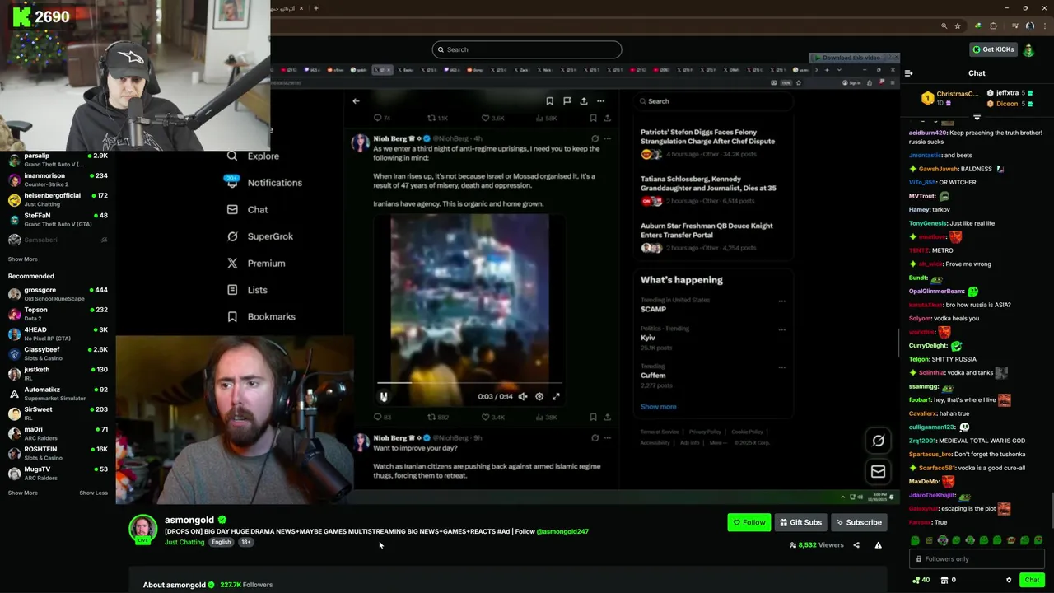Click the Gift Subs button
Viewport: 1054px width, 593px height.
pyautogui.click(x=800, y=522)
